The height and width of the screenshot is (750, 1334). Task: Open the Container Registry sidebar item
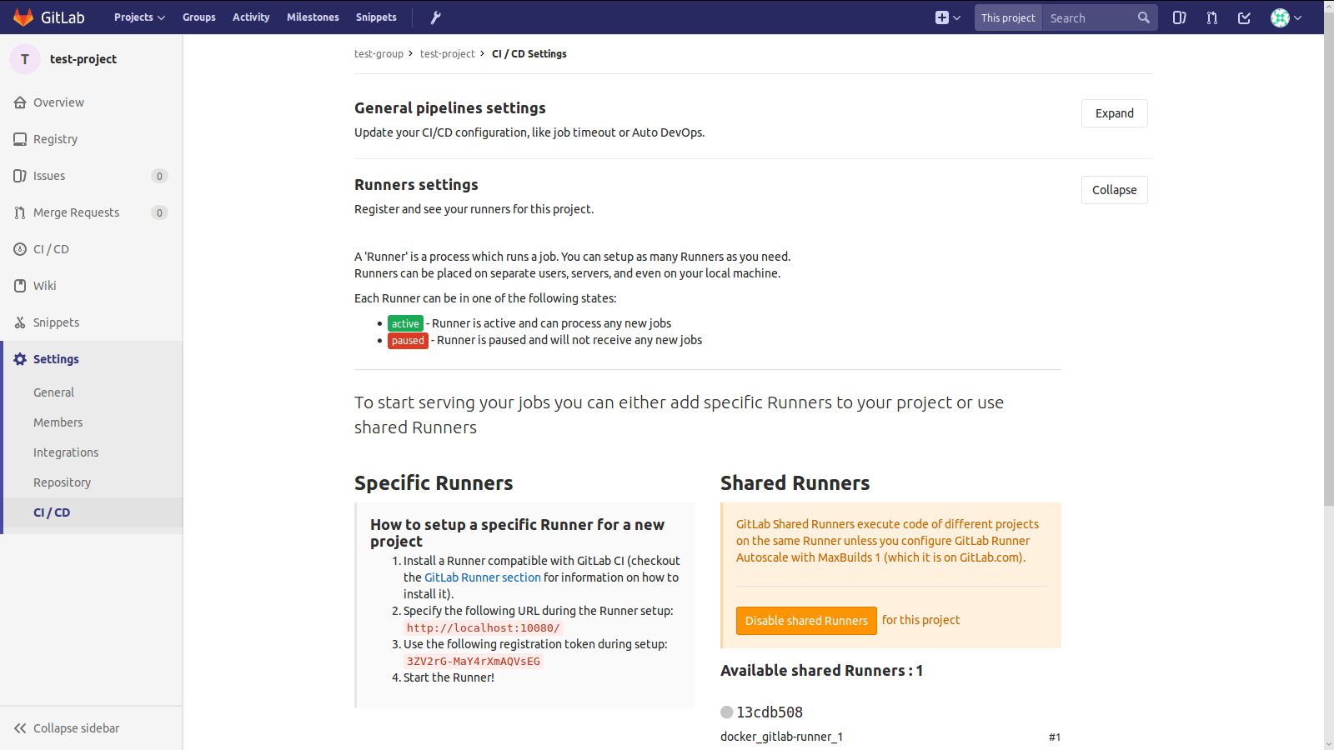[x=56, y=138]
